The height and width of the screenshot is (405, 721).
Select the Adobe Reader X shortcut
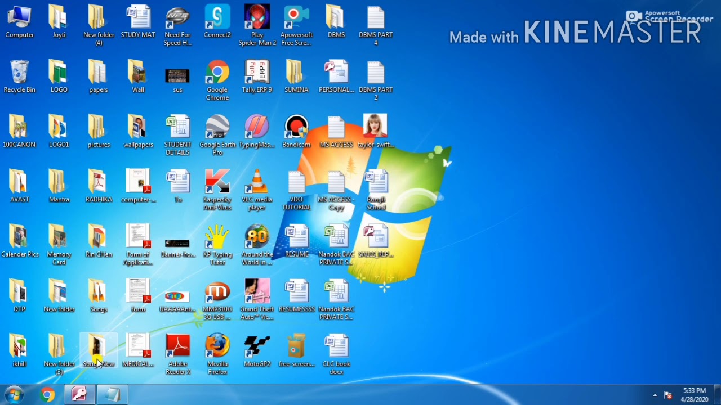pyautogui.click(x=178, y=355)
